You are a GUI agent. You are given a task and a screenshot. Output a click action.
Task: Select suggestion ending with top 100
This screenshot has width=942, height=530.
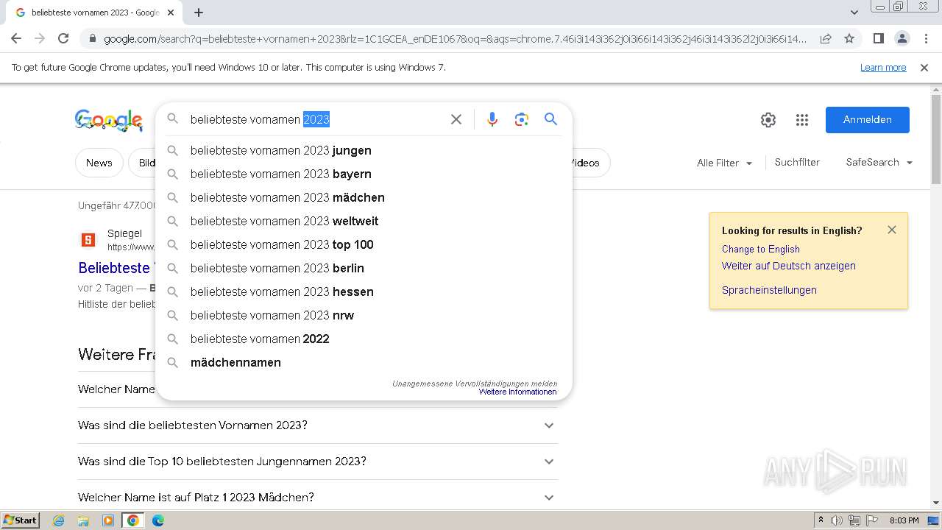(364, 244)
